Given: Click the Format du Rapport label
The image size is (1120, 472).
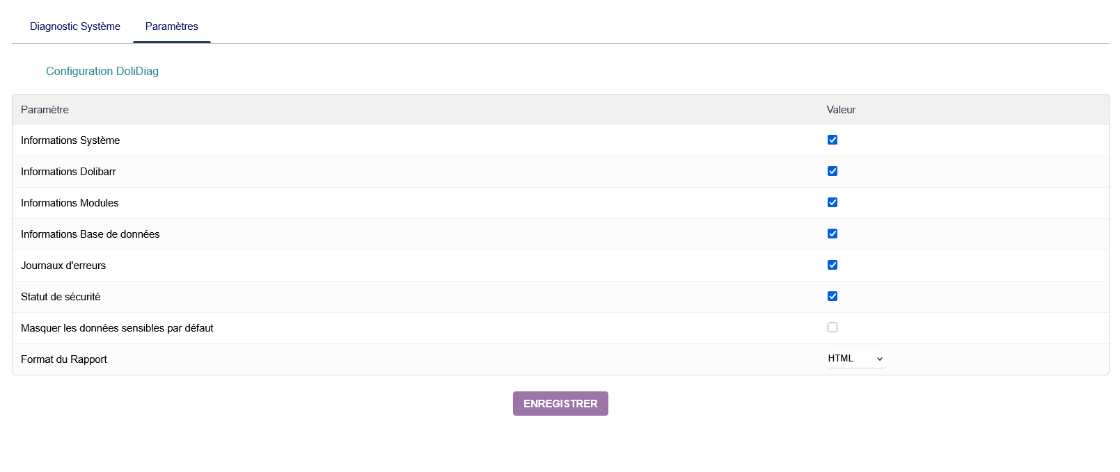Looking at the screenshot, I should (64, 359).
